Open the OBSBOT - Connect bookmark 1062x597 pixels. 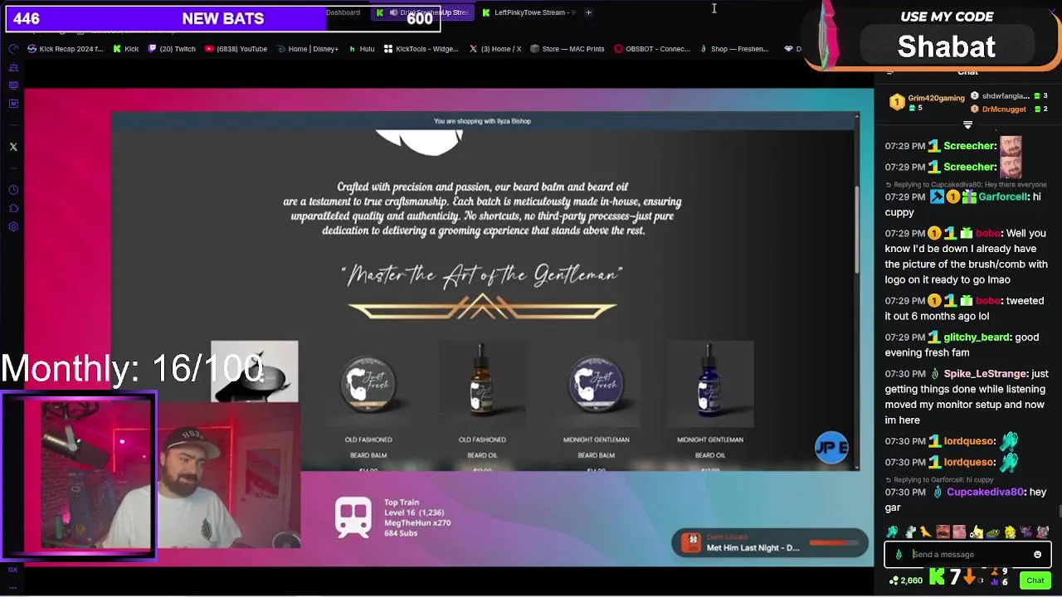coord(652,49)
